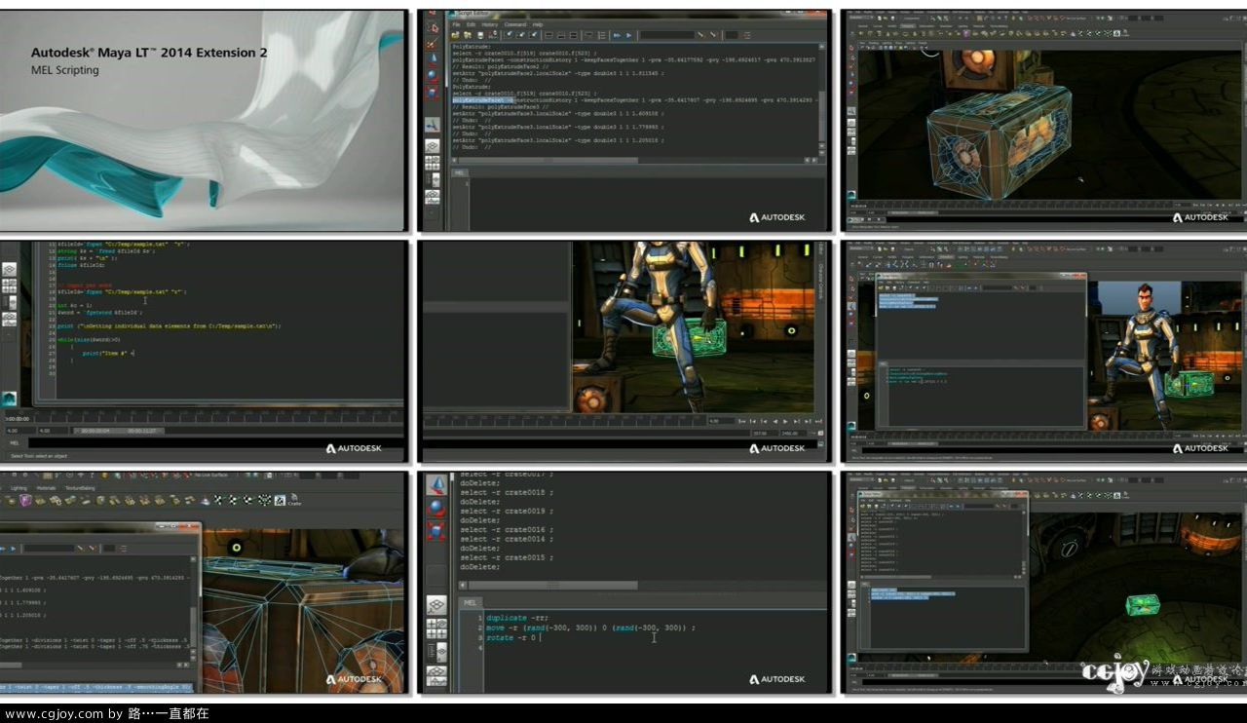Viewport: 1247px width, 723px height.
Task: Open Materials shelf tab in bottom-left thumbnail
Action: (x=46, y=488)
